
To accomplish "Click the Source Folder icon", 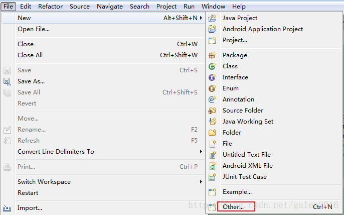I will point(212,111).
